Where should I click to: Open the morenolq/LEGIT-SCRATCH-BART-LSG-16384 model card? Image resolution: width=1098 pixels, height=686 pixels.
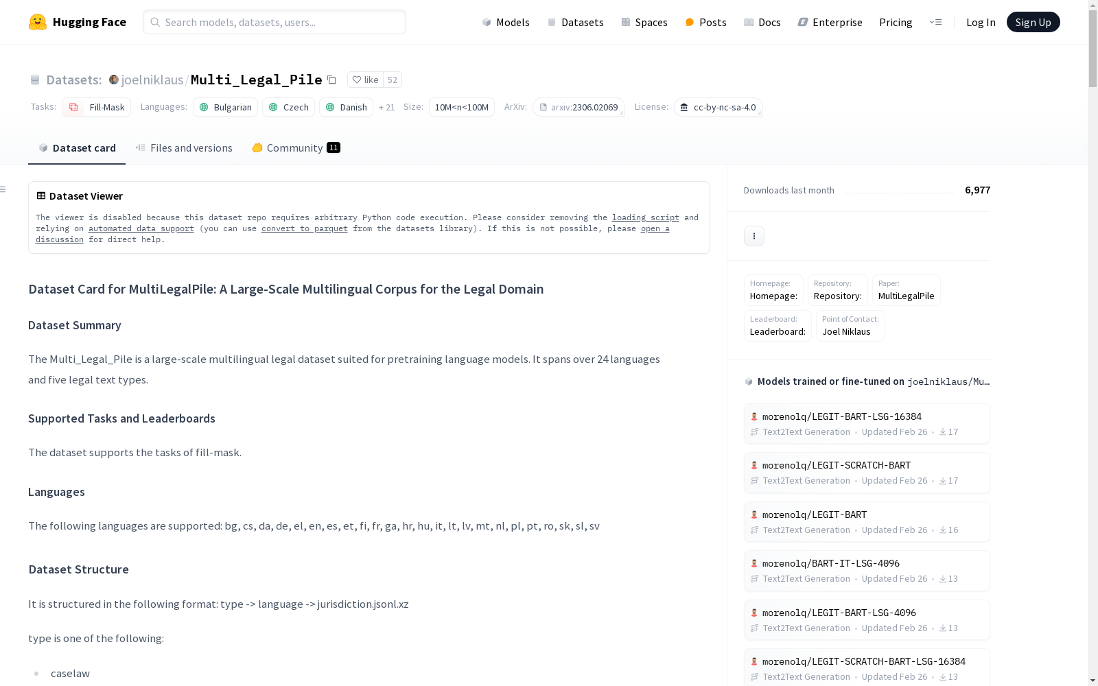pos(867,668)
